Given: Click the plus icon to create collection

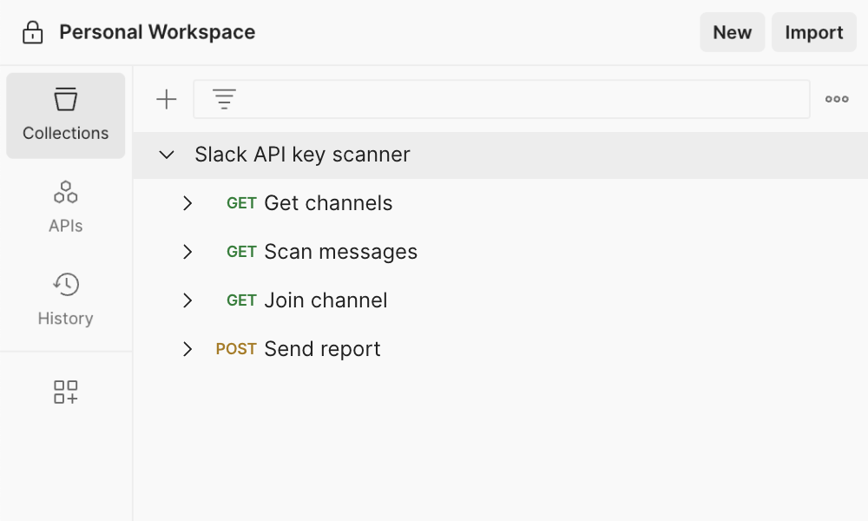Looking at the screenshot, I should pyautogui.click(x=166, y=100).
